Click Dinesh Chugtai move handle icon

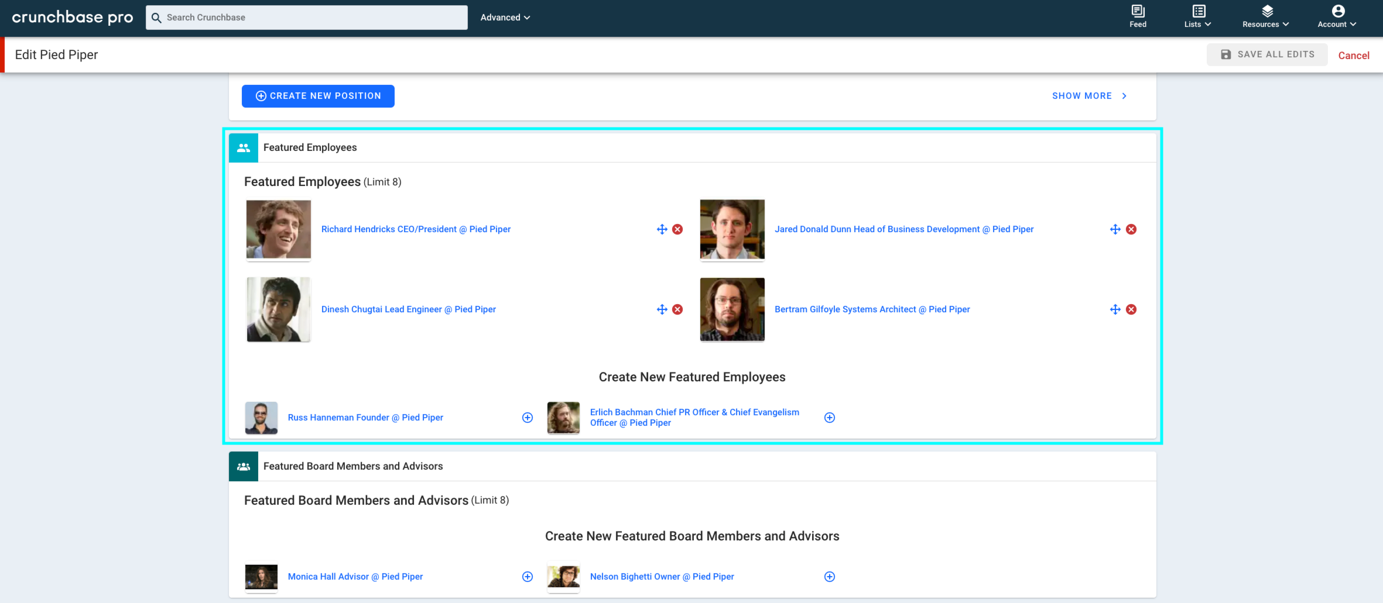[662, 309]
